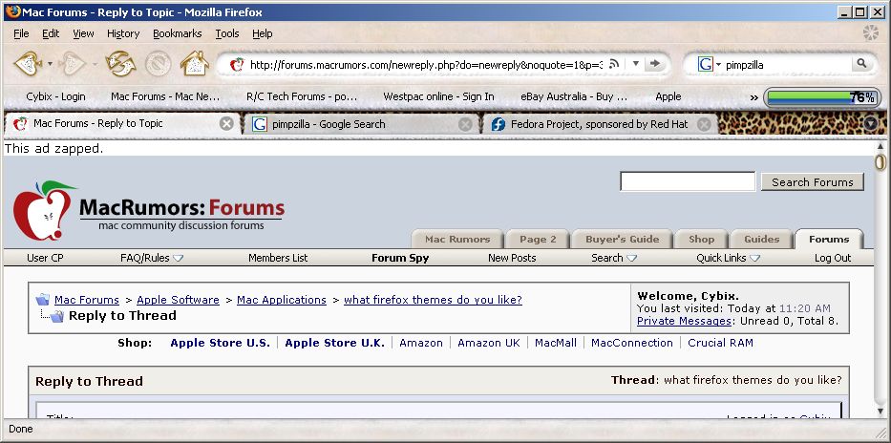The image size is (891, 443).
Task: Click the folder icon beside Mac Forums breadcrumb
Action: click(43, 300)
